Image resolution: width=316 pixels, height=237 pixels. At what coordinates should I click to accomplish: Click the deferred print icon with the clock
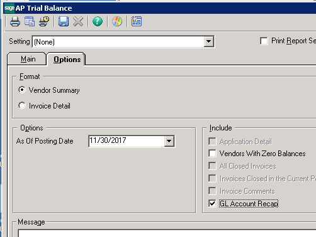[x=44, y=21]
